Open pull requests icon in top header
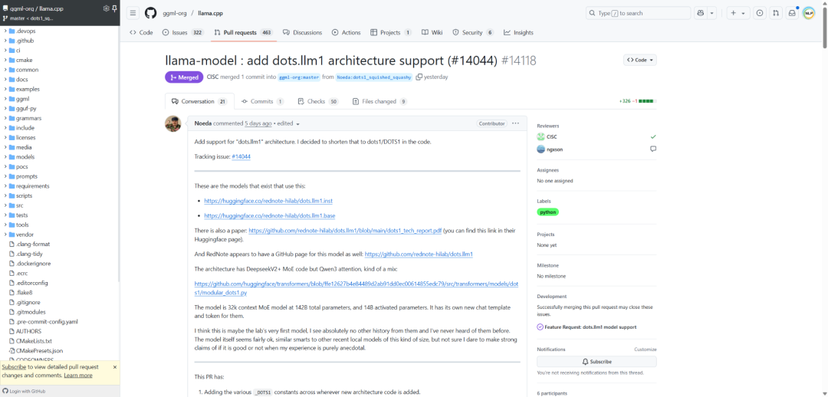 click(x=776, y=13)
